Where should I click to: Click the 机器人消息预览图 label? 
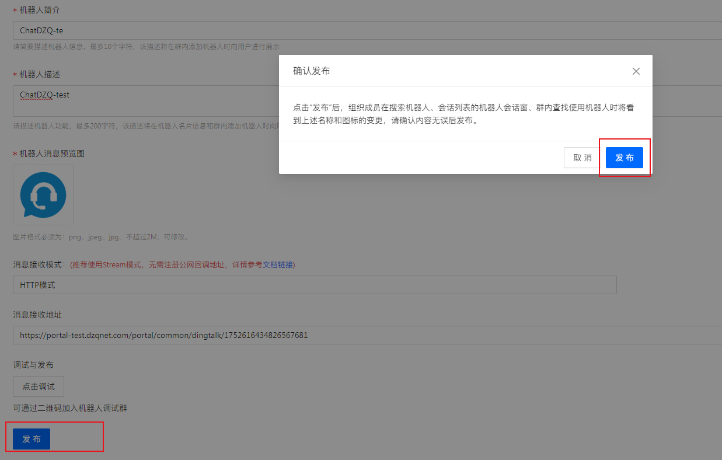pyautogui.click(x=52, y=154)
